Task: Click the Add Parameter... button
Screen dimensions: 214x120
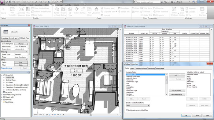Action: [x=177, y=90]
